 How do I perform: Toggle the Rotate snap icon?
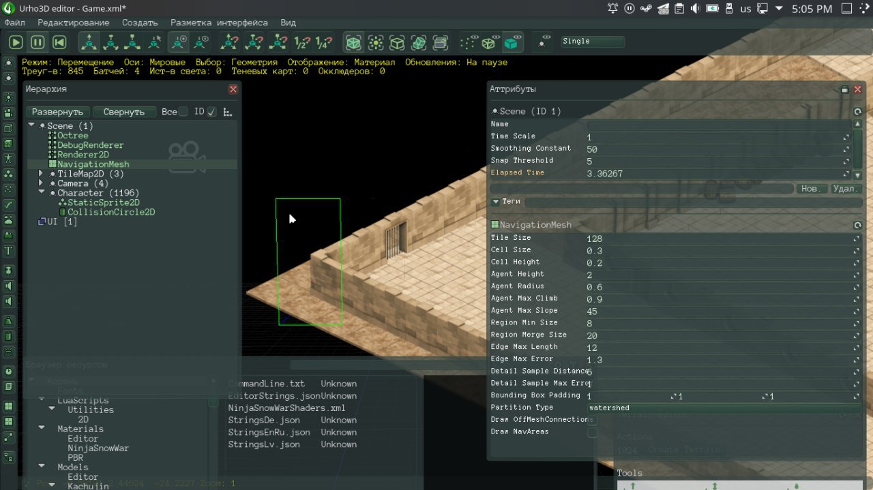point(254,42)
